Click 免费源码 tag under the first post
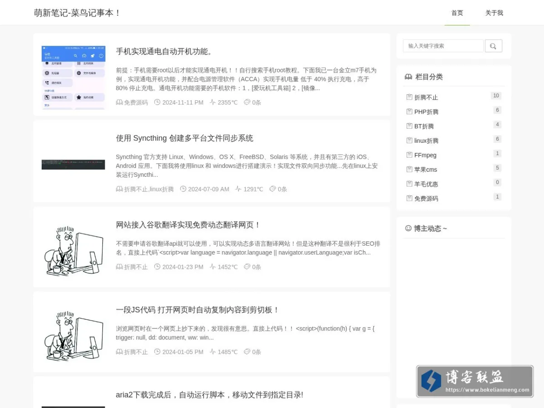544x408 pixels. [x=136, y=102]
